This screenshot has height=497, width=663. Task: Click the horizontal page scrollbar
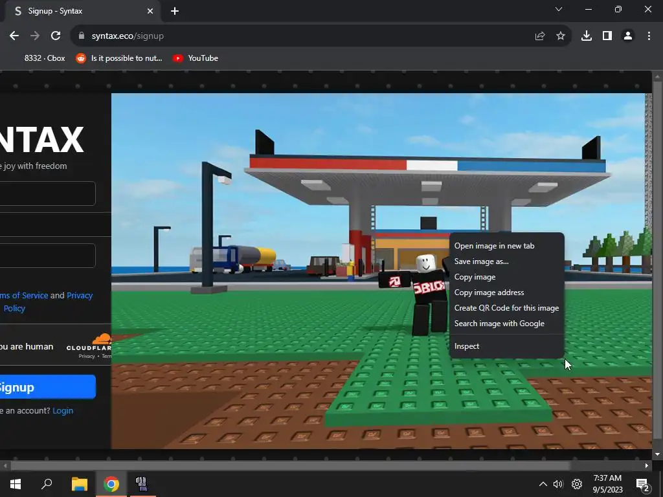290,466
